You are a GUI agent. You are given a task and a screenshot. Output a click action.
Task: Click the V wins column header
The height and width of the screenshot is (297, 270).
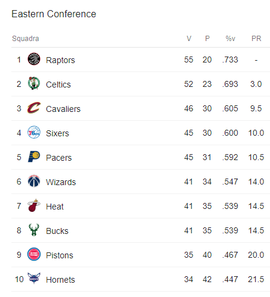tap(189, 39)
